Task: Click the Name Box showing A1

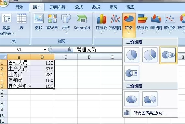Action: (x=21, y=50)
